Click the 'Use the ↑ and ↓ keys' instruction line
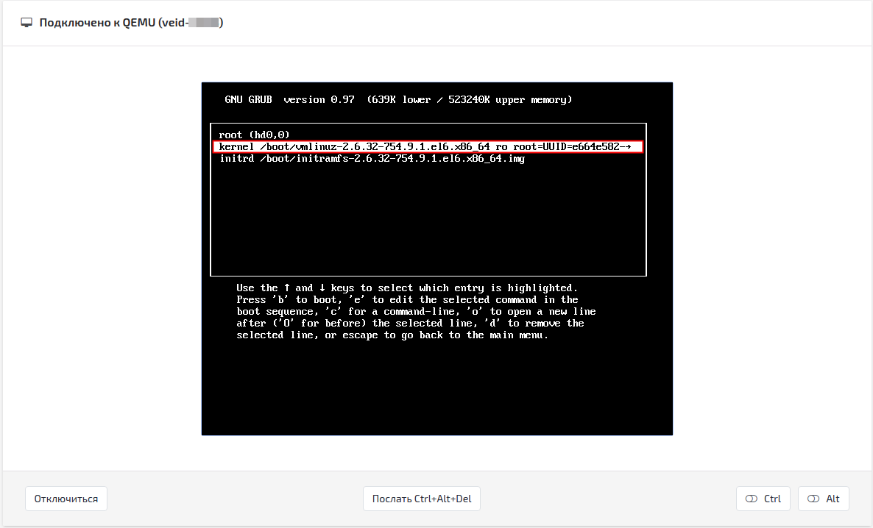 coord(407,288)
